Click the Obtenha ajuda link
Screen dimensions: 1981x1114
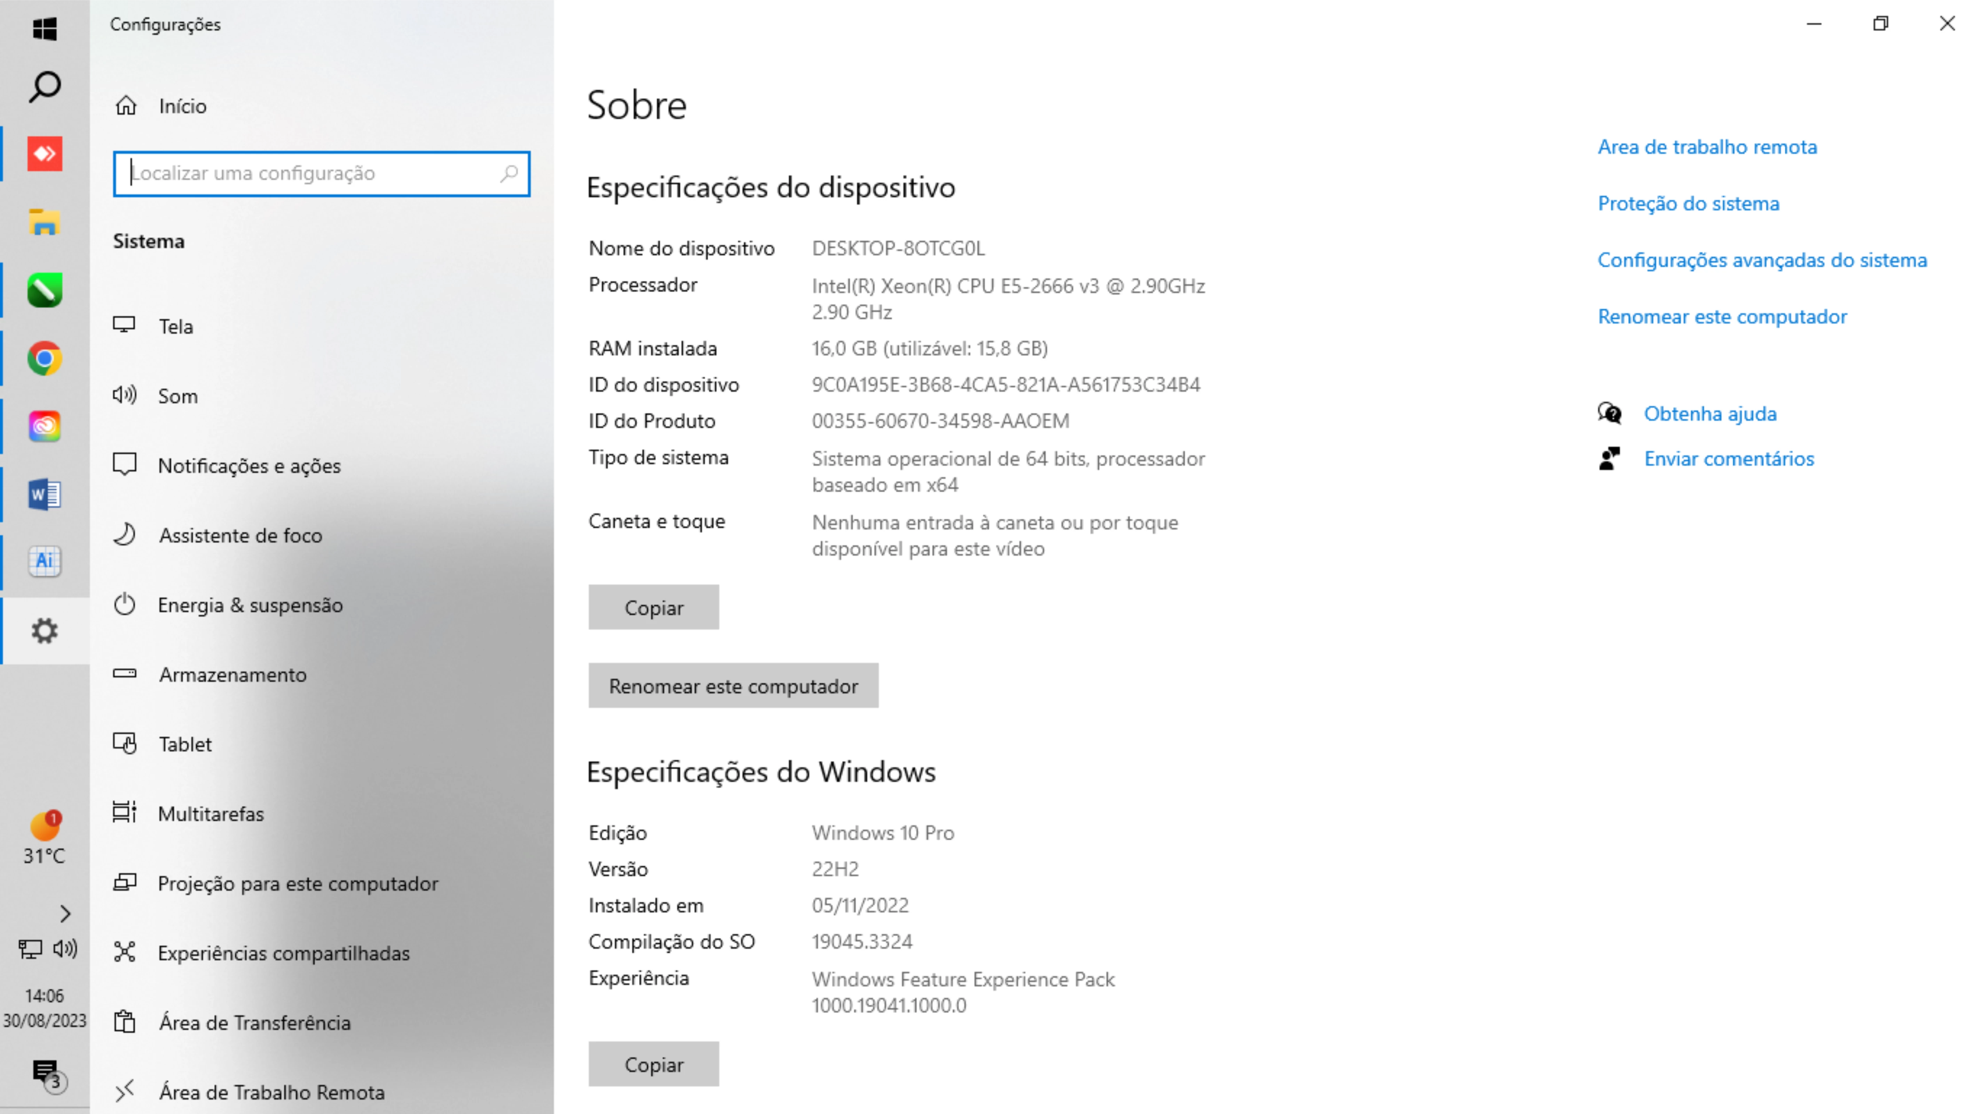1710,414
